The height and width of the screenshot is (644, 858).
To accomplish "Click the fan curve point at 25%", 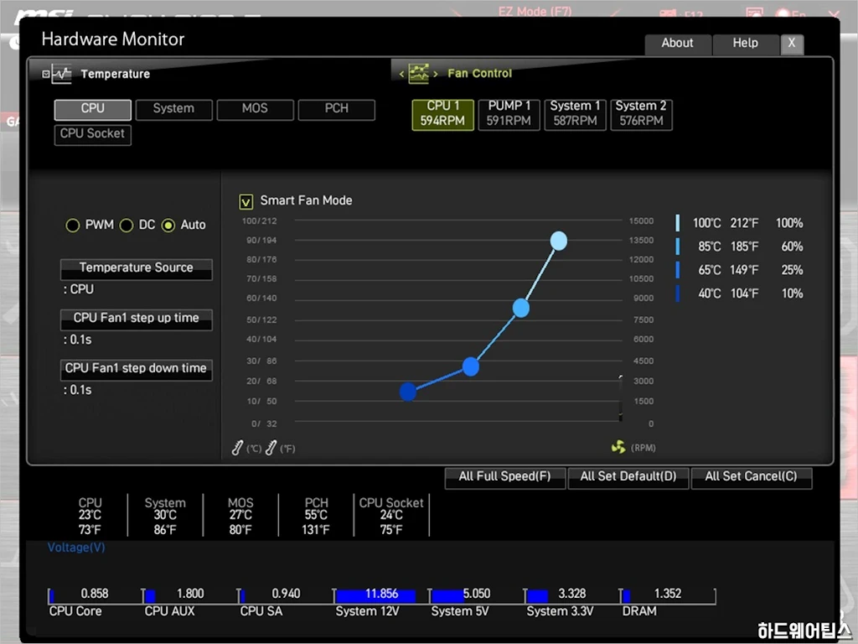I will click(471, 366).
